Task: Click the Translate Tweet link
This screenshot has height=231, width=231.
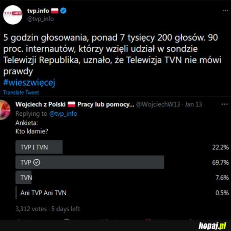Action: tap(21, 93)
